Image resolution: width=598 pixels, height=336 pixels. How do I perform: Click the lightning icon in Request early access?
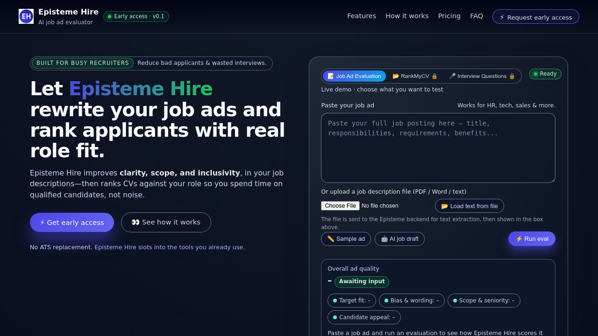click(x=502, y=17)
